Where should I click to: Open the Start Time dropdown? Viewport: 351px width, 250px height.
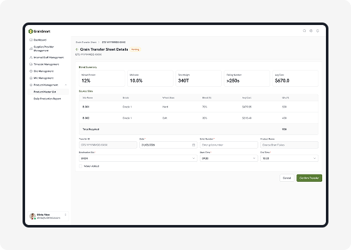click(x=229, y=158)
